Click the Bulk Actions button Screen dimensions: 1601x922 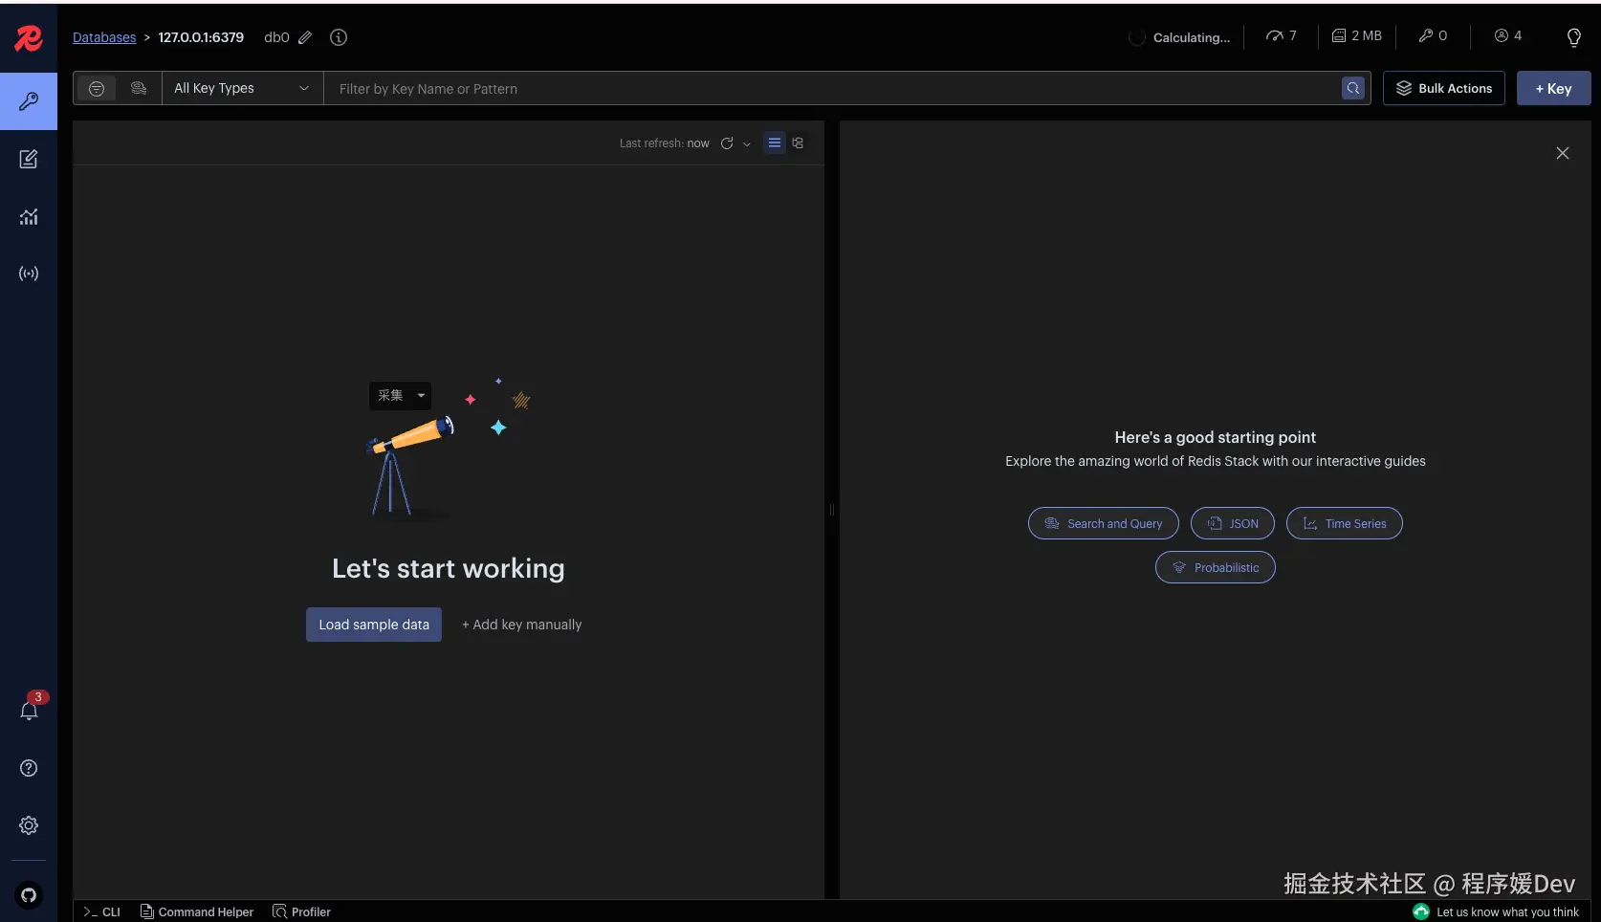(x=1444, y=88)
